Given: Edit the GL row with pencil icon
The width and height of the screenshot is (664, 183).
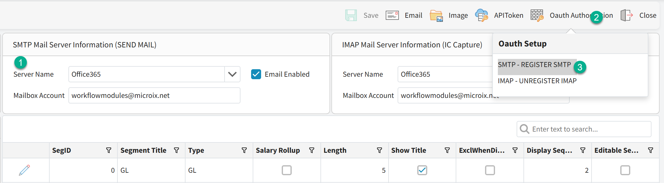Looking at the screenshot, I should tap(24, 170).
